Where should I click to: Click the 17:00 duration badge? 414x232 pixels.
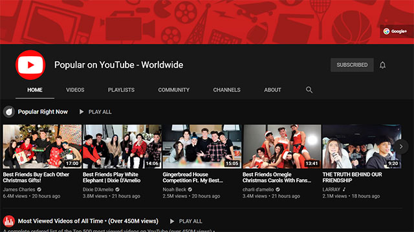pyautogui.click(x=72, y=163)
